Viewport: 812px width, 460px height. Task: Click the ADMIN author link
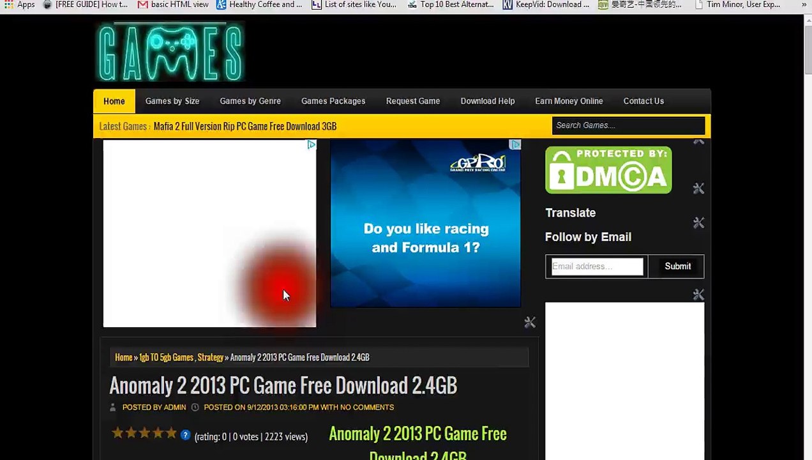pos(175,408)
